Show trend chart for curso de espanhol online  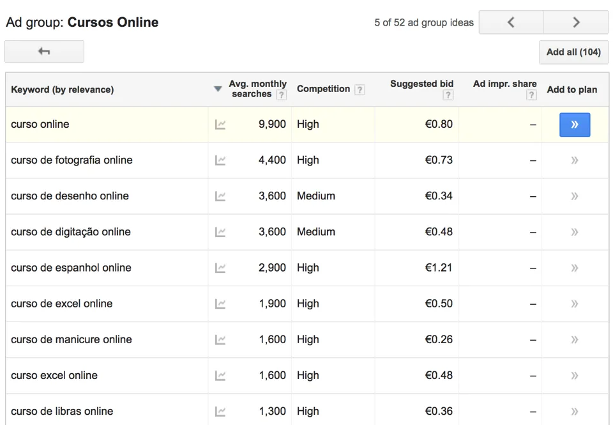(220, 268)
